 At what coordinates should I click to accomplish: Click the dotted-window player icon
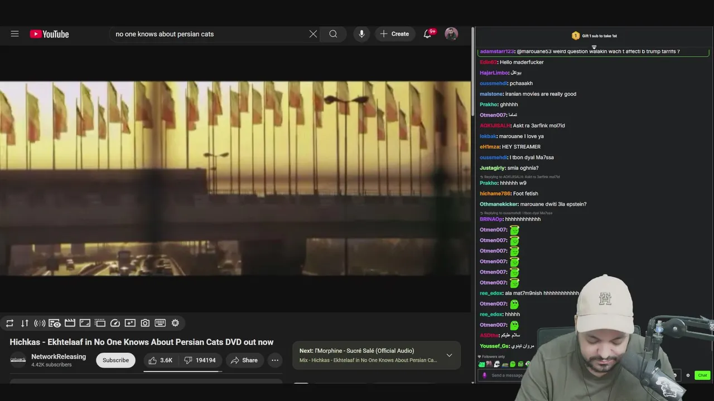pyautogui.click(x=100, y=323)
